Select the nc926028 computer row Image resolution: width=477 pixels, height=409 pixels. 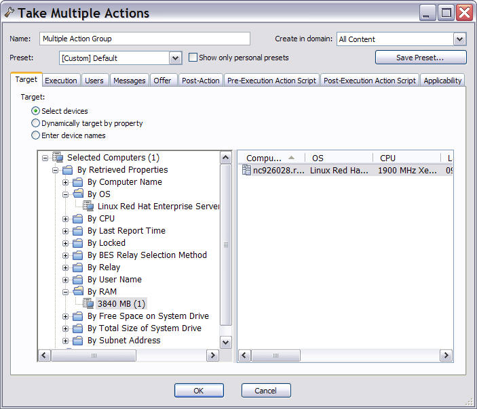(346, 171)
